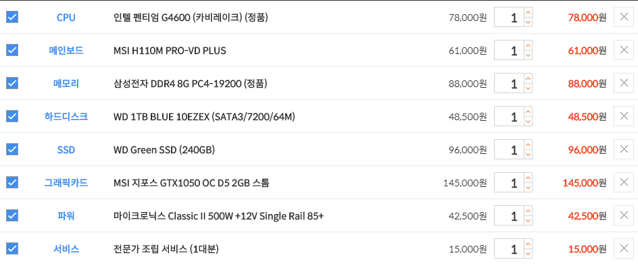Image resolution: width=638 pixels, height=264 pixels.
Task: Decrease quantity of the 메모리 item
Action: click(528, 88)
